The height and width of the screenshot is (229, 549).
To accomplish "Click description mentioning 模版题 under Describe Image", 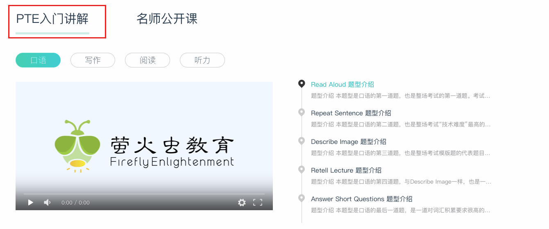I will [x=401, y=153].
